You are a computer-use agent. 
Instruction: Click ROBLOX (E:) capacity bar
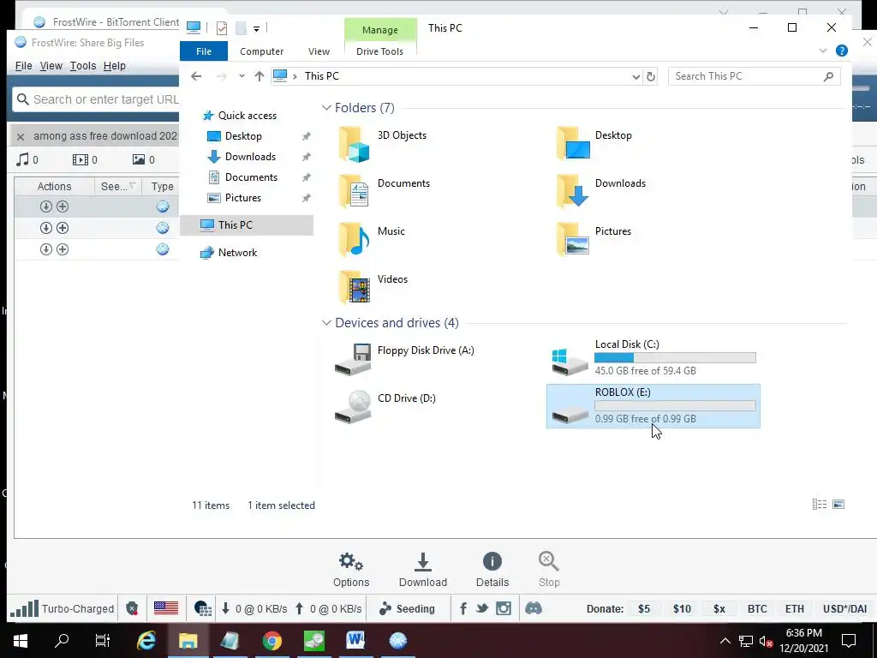click(x=675, y=405)
